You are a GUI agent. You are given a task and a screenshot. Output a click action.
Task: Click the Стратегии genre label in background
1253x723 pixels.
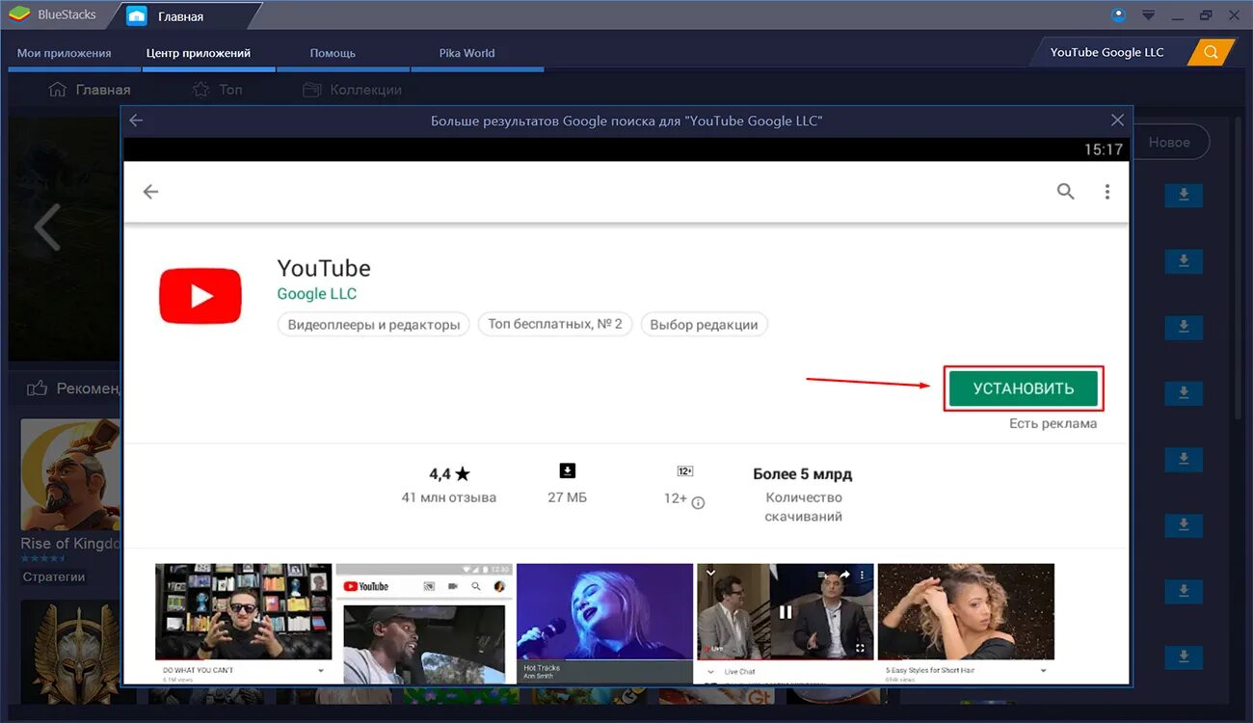point(54,577)
